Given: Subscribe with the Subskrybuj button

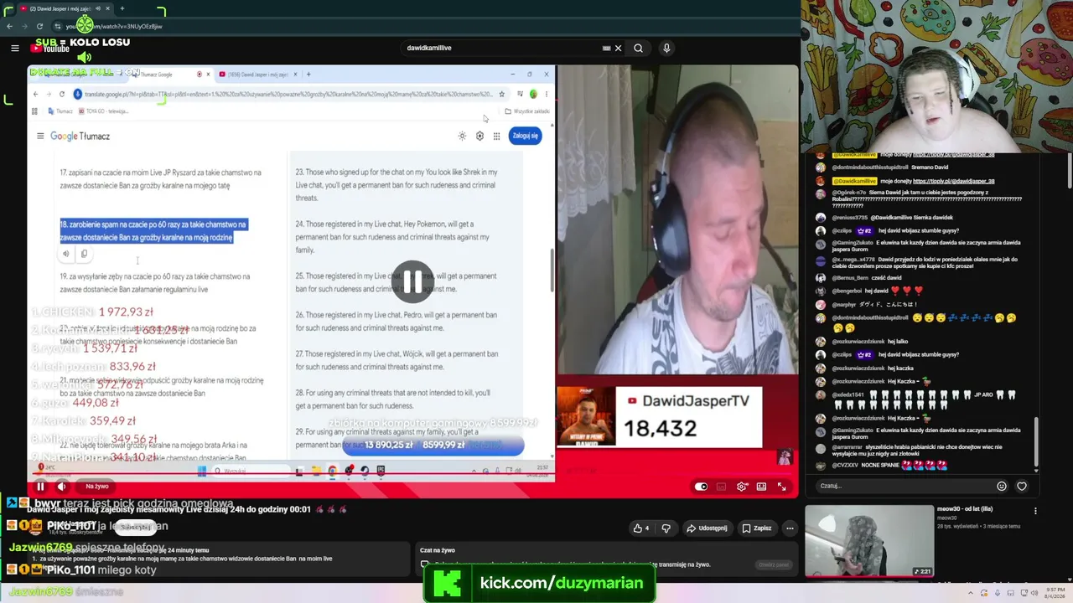Looking at the screenshot, I should click(135, 527).
